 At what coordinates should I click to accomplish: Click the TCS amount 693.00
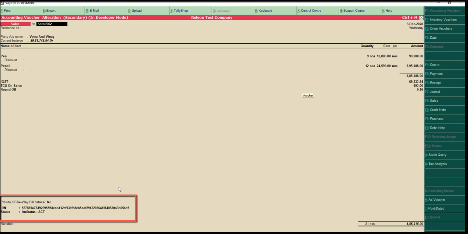[x=418, y=86]
